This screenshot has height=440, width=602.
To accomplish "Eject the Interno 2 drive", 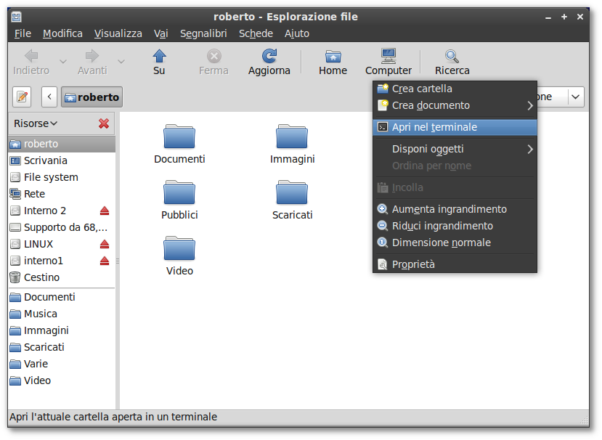I will point(105,211).
